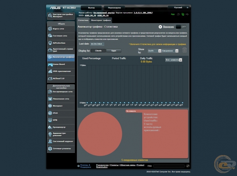Open the Network Map globe icon
The image size is (237, 176).
[x=50, y=29]
